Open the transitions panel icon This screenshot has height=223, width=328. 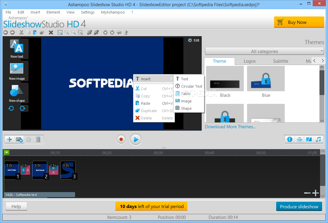[x=309, y=139]
